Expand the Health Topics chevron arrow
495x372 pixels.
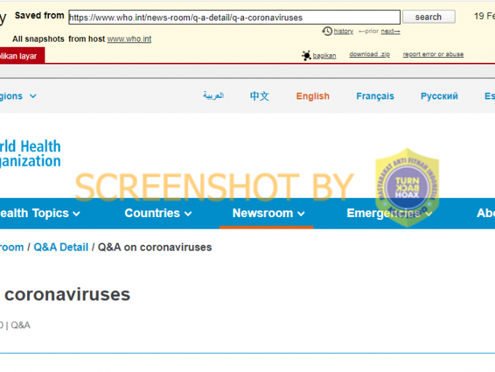click(x=77, y=214)
